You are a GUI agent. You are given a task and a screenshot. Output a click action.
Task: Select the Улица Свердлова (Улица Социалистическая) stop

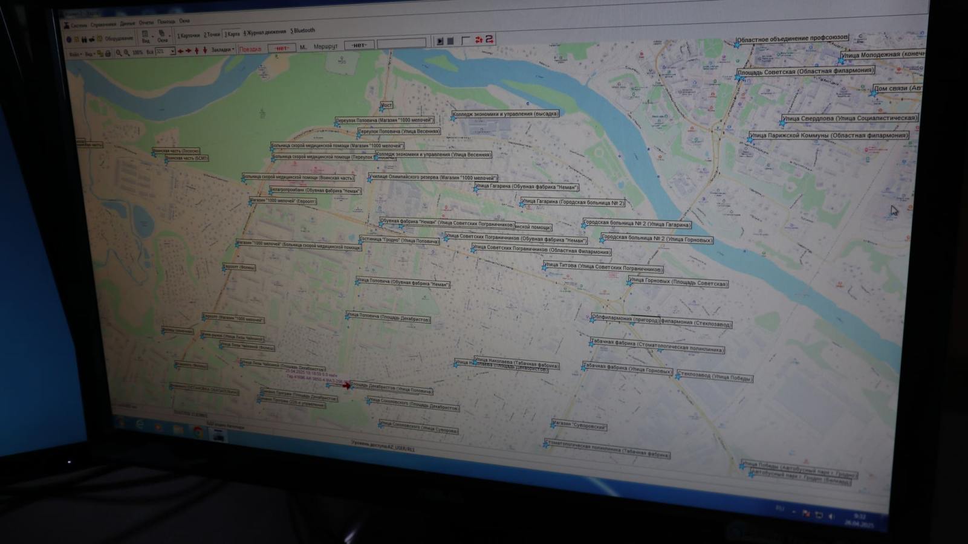849,118
